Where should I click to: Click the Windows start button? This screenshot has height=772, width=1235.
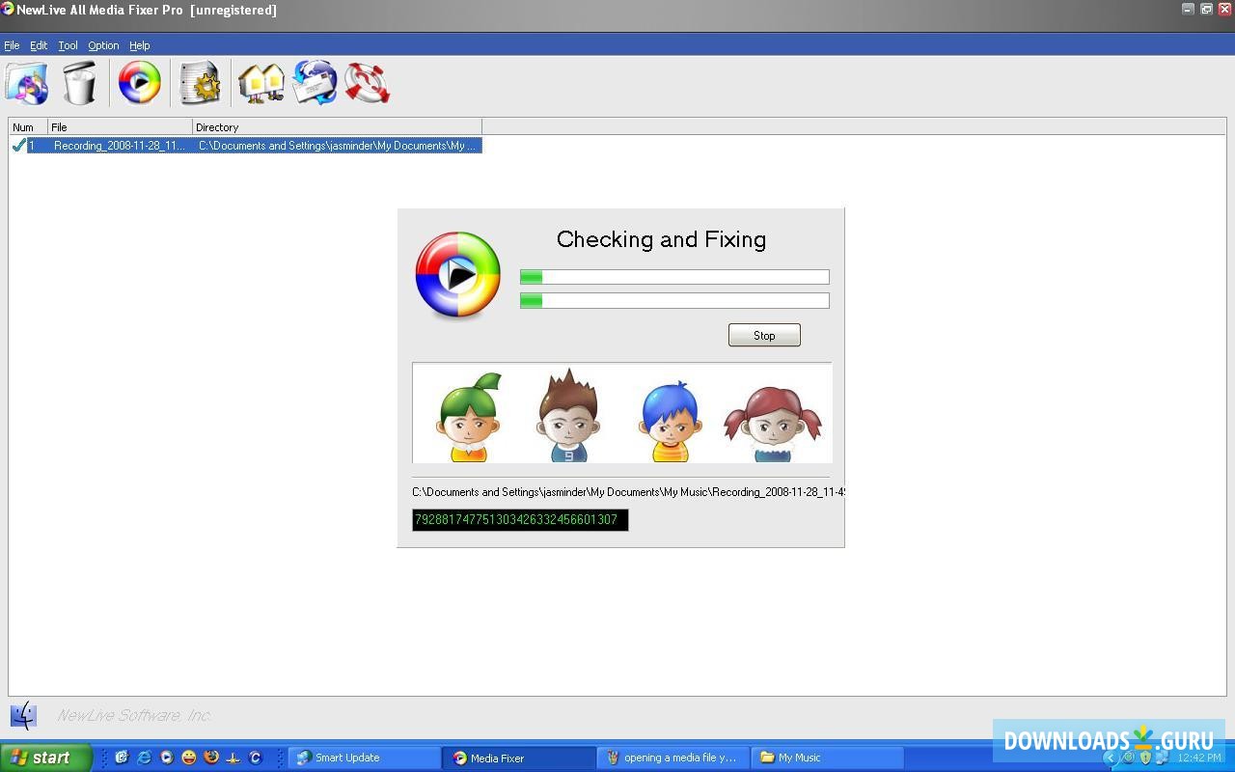45,758
